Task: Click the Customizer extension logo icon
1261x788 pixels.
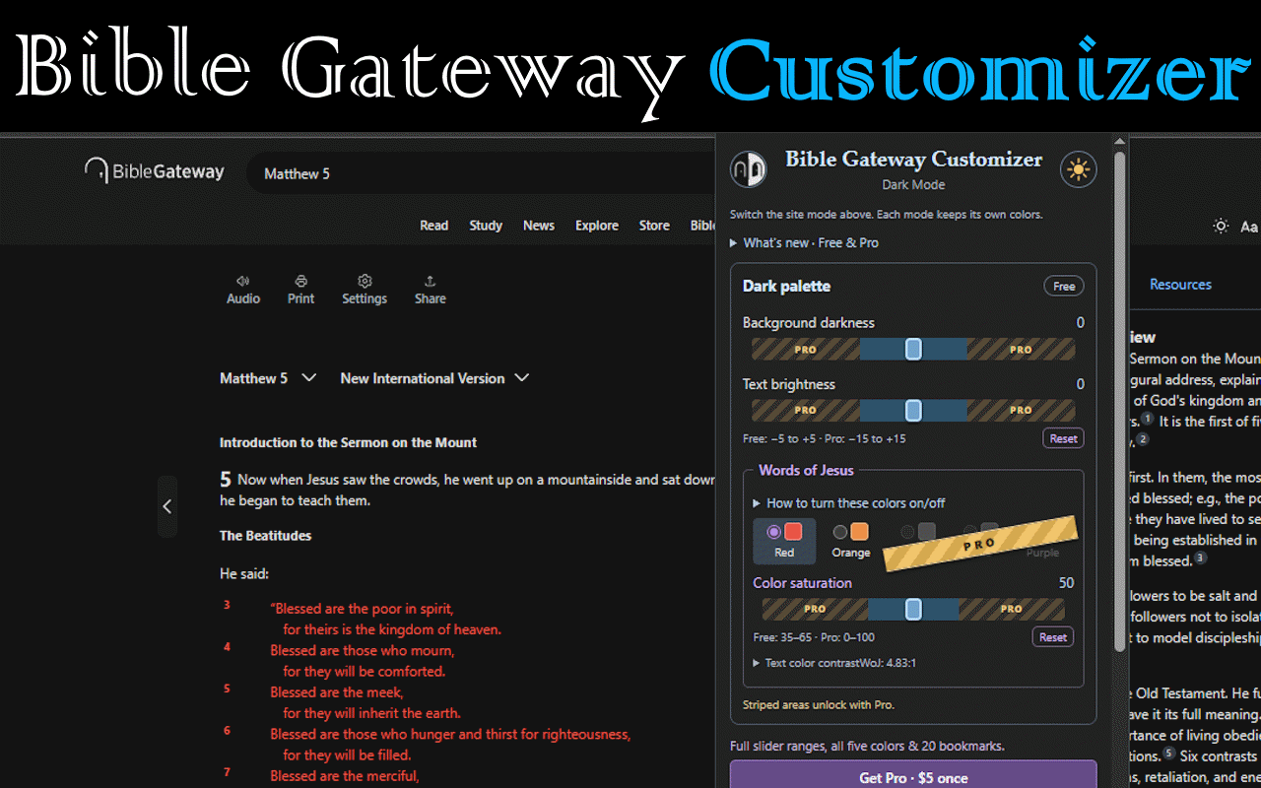Action: [x=749, y=169]
